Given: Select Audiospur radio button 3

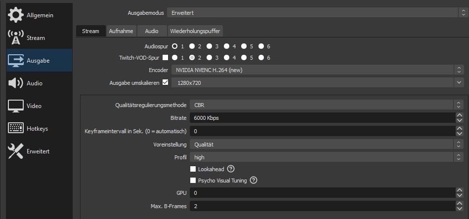Looking at the screenshot, I should 209,46.
